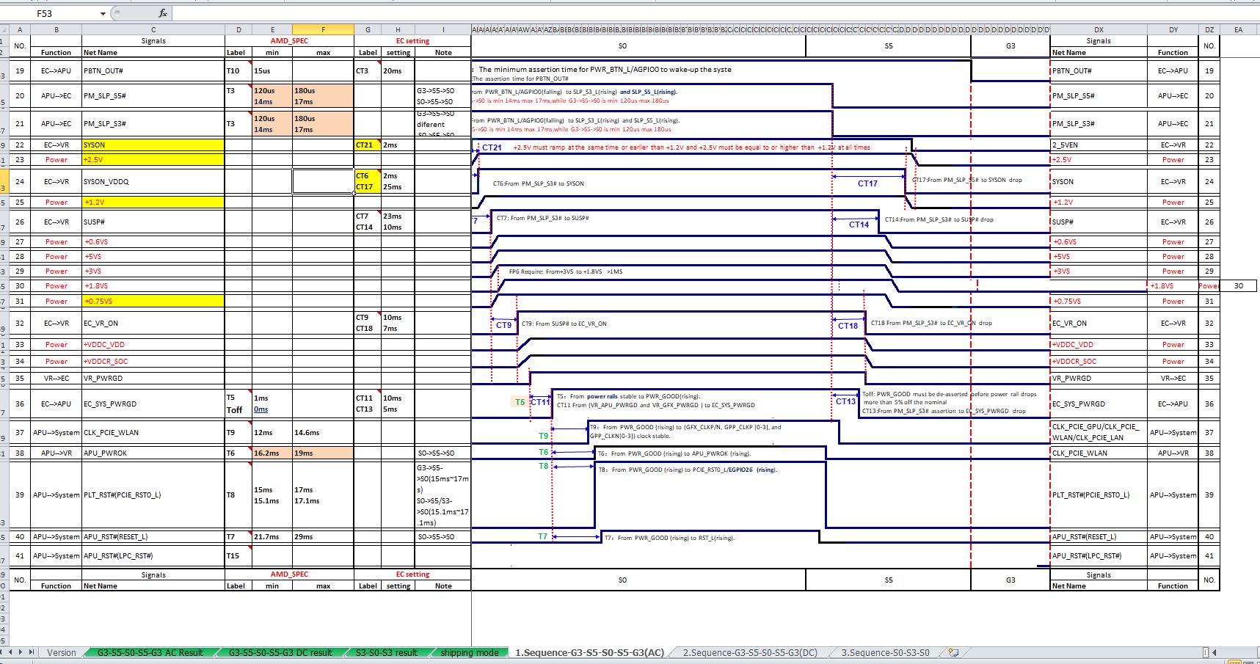The image size is (1260, 664).
Task: Click the Insert Worksheet tab icon
Action: [x=953, y=652]
